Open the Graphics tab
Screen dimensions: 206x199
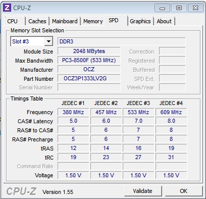pos(140,21)
